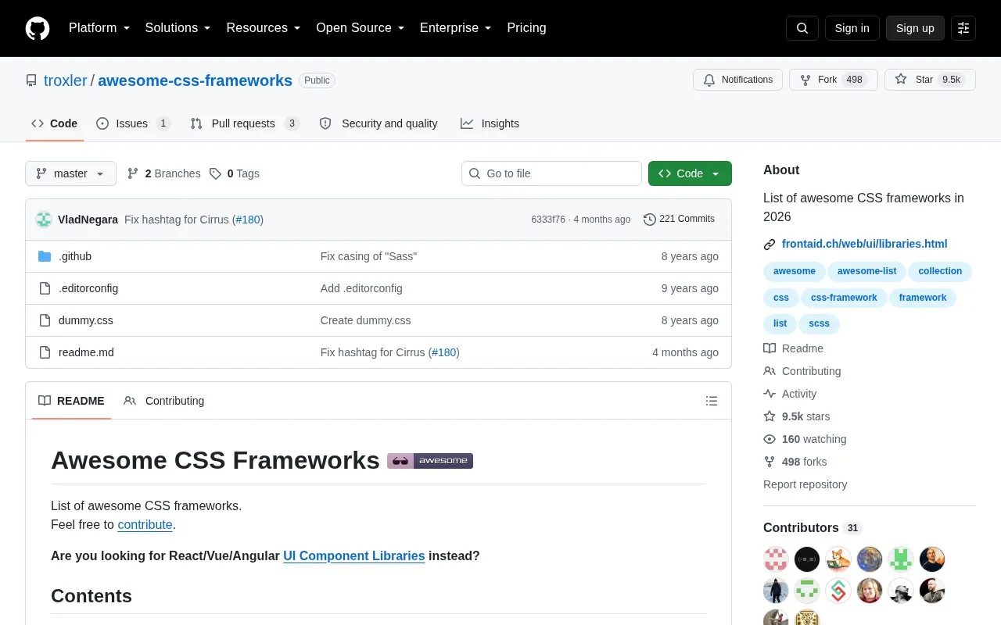
Task: Open the readme.md file
Action: click(x=86, y=352)
